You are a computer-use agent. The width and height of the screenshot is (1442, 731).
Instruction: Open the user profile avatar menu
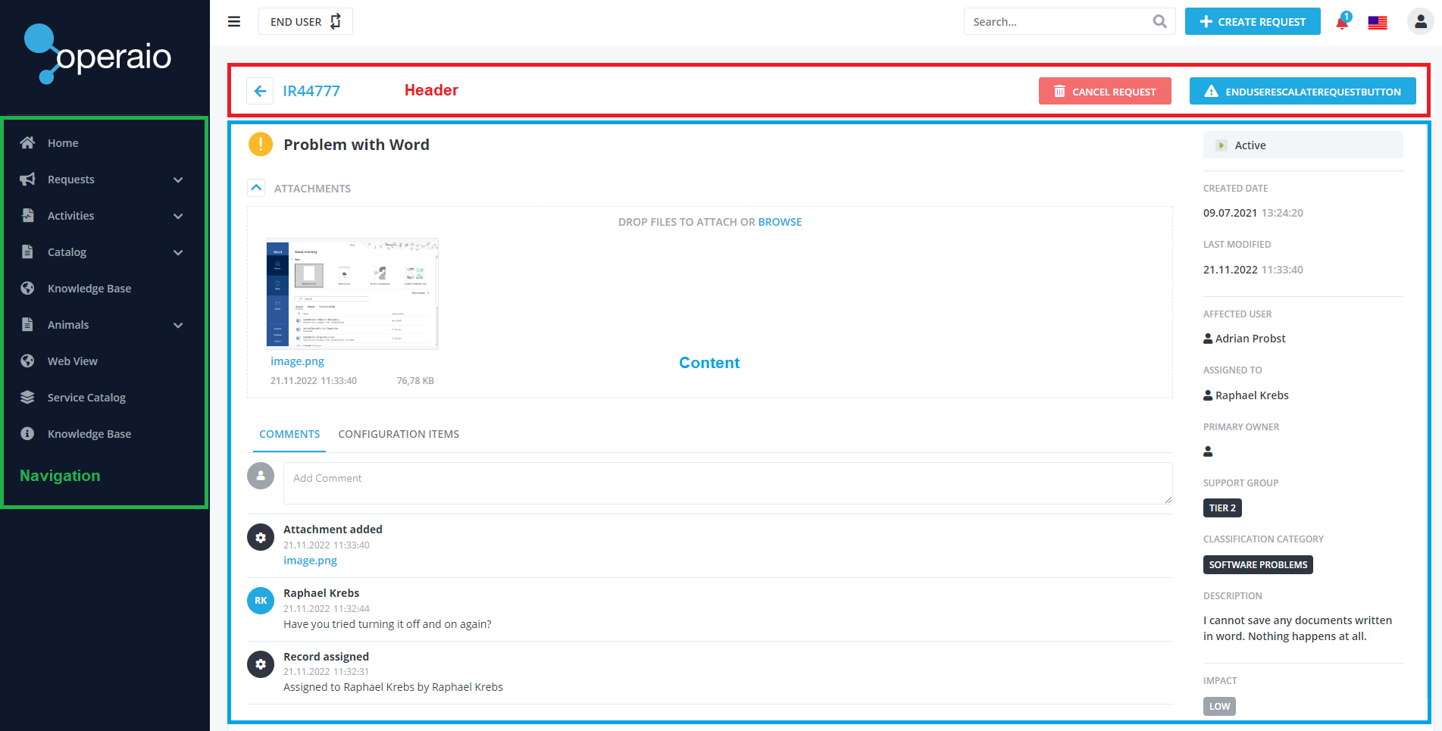coord(1419,22)
